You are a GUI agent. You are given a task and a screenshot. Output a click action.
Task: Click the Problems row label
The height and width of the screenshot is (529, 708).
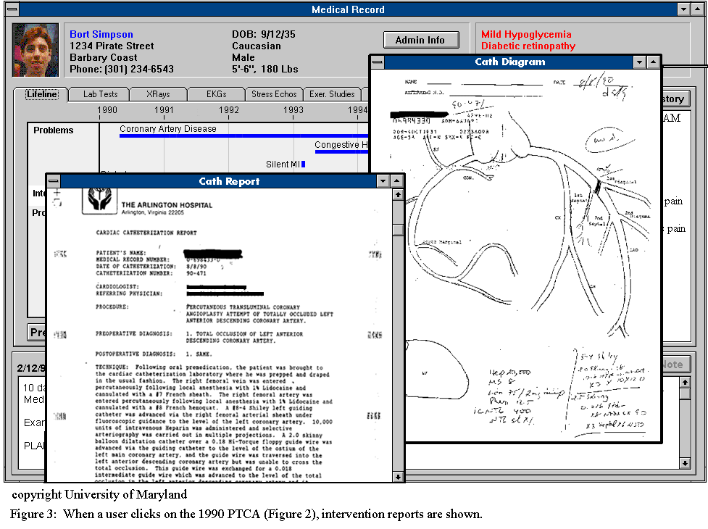[54, 130]
